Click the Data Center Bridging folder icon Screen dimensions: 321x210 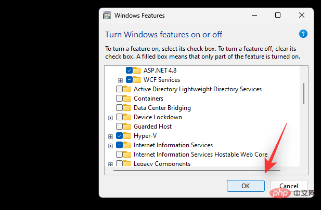point(127,108)
